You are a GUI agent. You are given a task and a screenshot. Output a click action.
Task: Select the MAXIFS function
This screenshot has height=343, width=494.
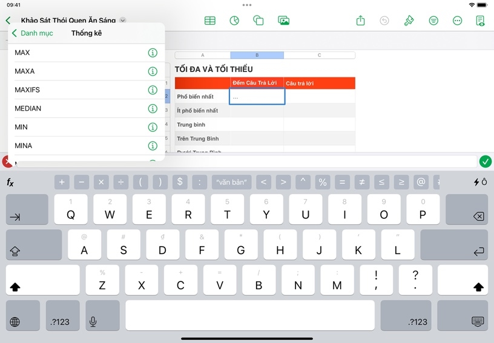28,90
